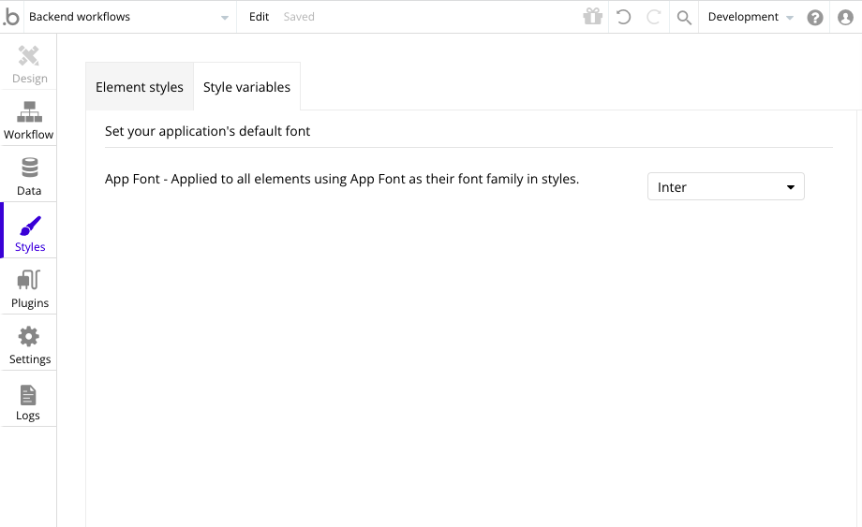Viewport: 862px width, 527px height.
Task: Open the Data section
Action: coord(29,175)
